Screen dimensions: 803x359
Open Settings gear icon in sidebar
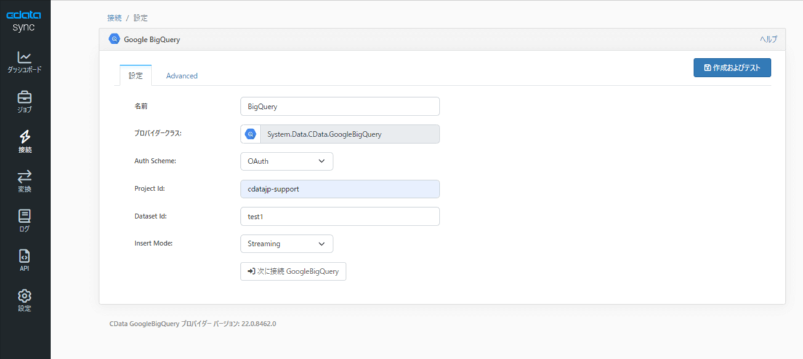(x=24, y=296)
